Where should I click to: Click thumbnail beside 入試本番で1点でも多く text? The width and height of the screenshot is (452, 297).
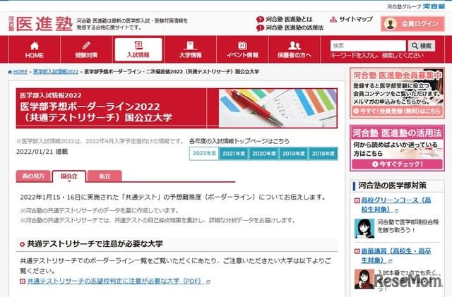point(364,279)
